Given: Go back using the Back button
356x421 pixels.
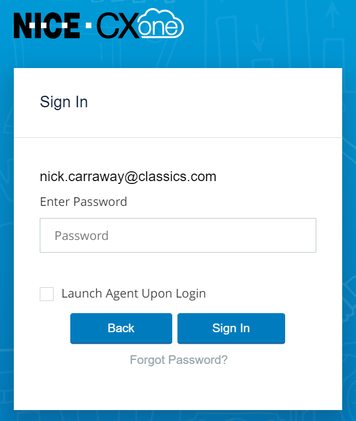Looking at the screenshot, I should coord(122,328).
